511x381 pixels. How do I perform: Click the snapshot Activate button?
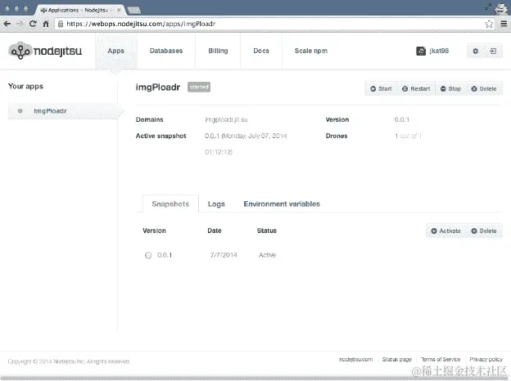(445, 231)
